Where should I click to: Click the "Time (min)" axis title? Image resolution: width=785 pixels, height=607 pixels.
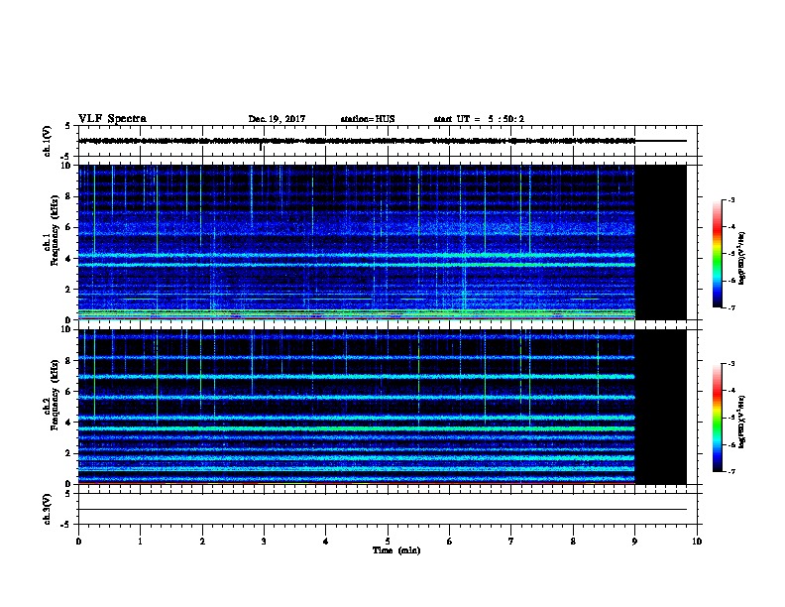pos(396,550)
